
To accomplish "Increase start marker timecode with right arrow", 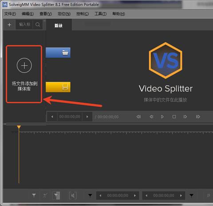I will pos(135,195).
